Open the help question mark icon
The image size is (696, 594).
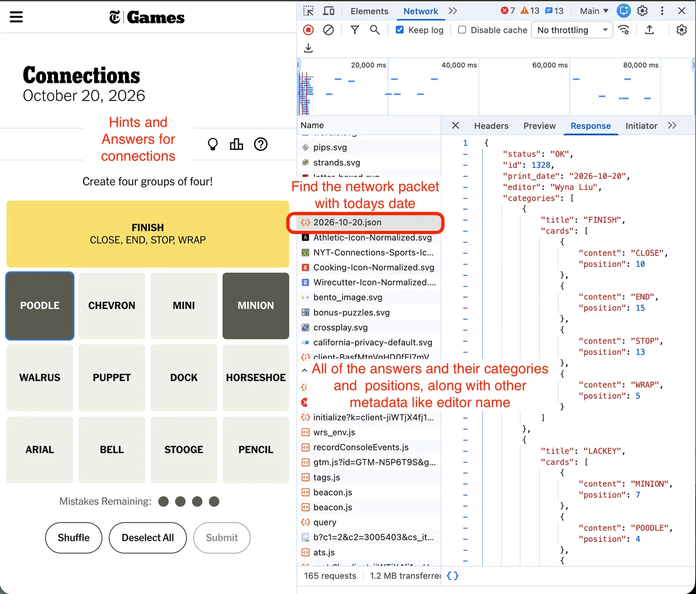(261, 145)
